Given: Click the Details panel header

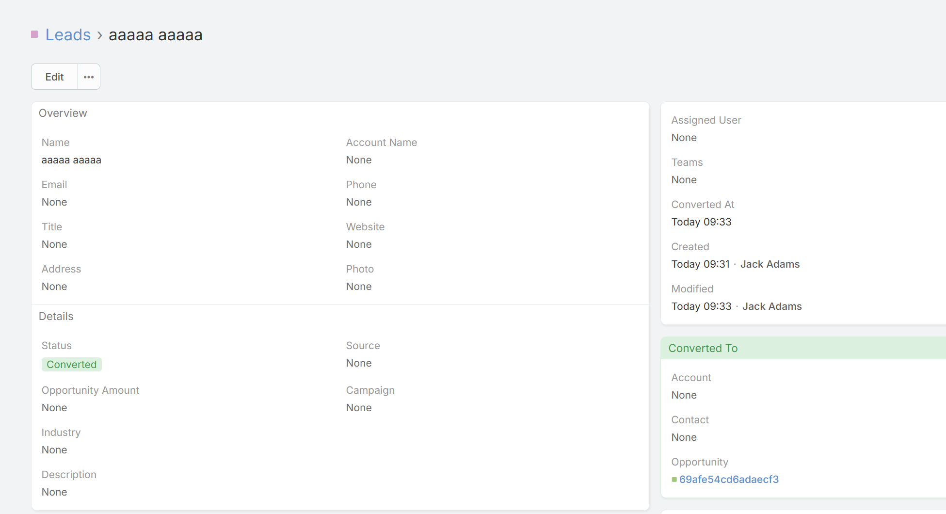Looking at the screenshot, I should 56,316.
